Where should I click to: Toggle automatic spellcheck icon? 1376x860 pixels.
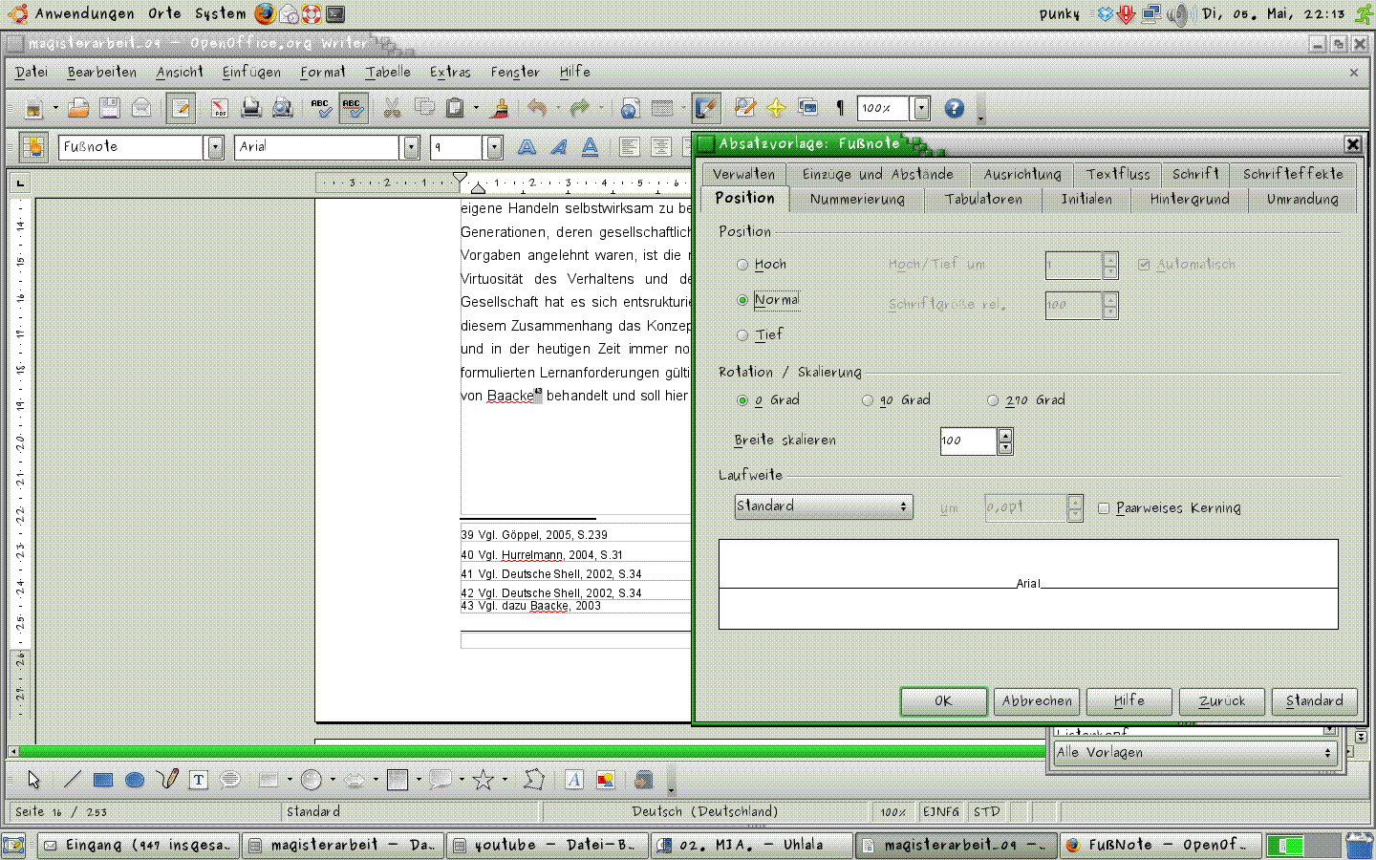(x=353, y=109)
